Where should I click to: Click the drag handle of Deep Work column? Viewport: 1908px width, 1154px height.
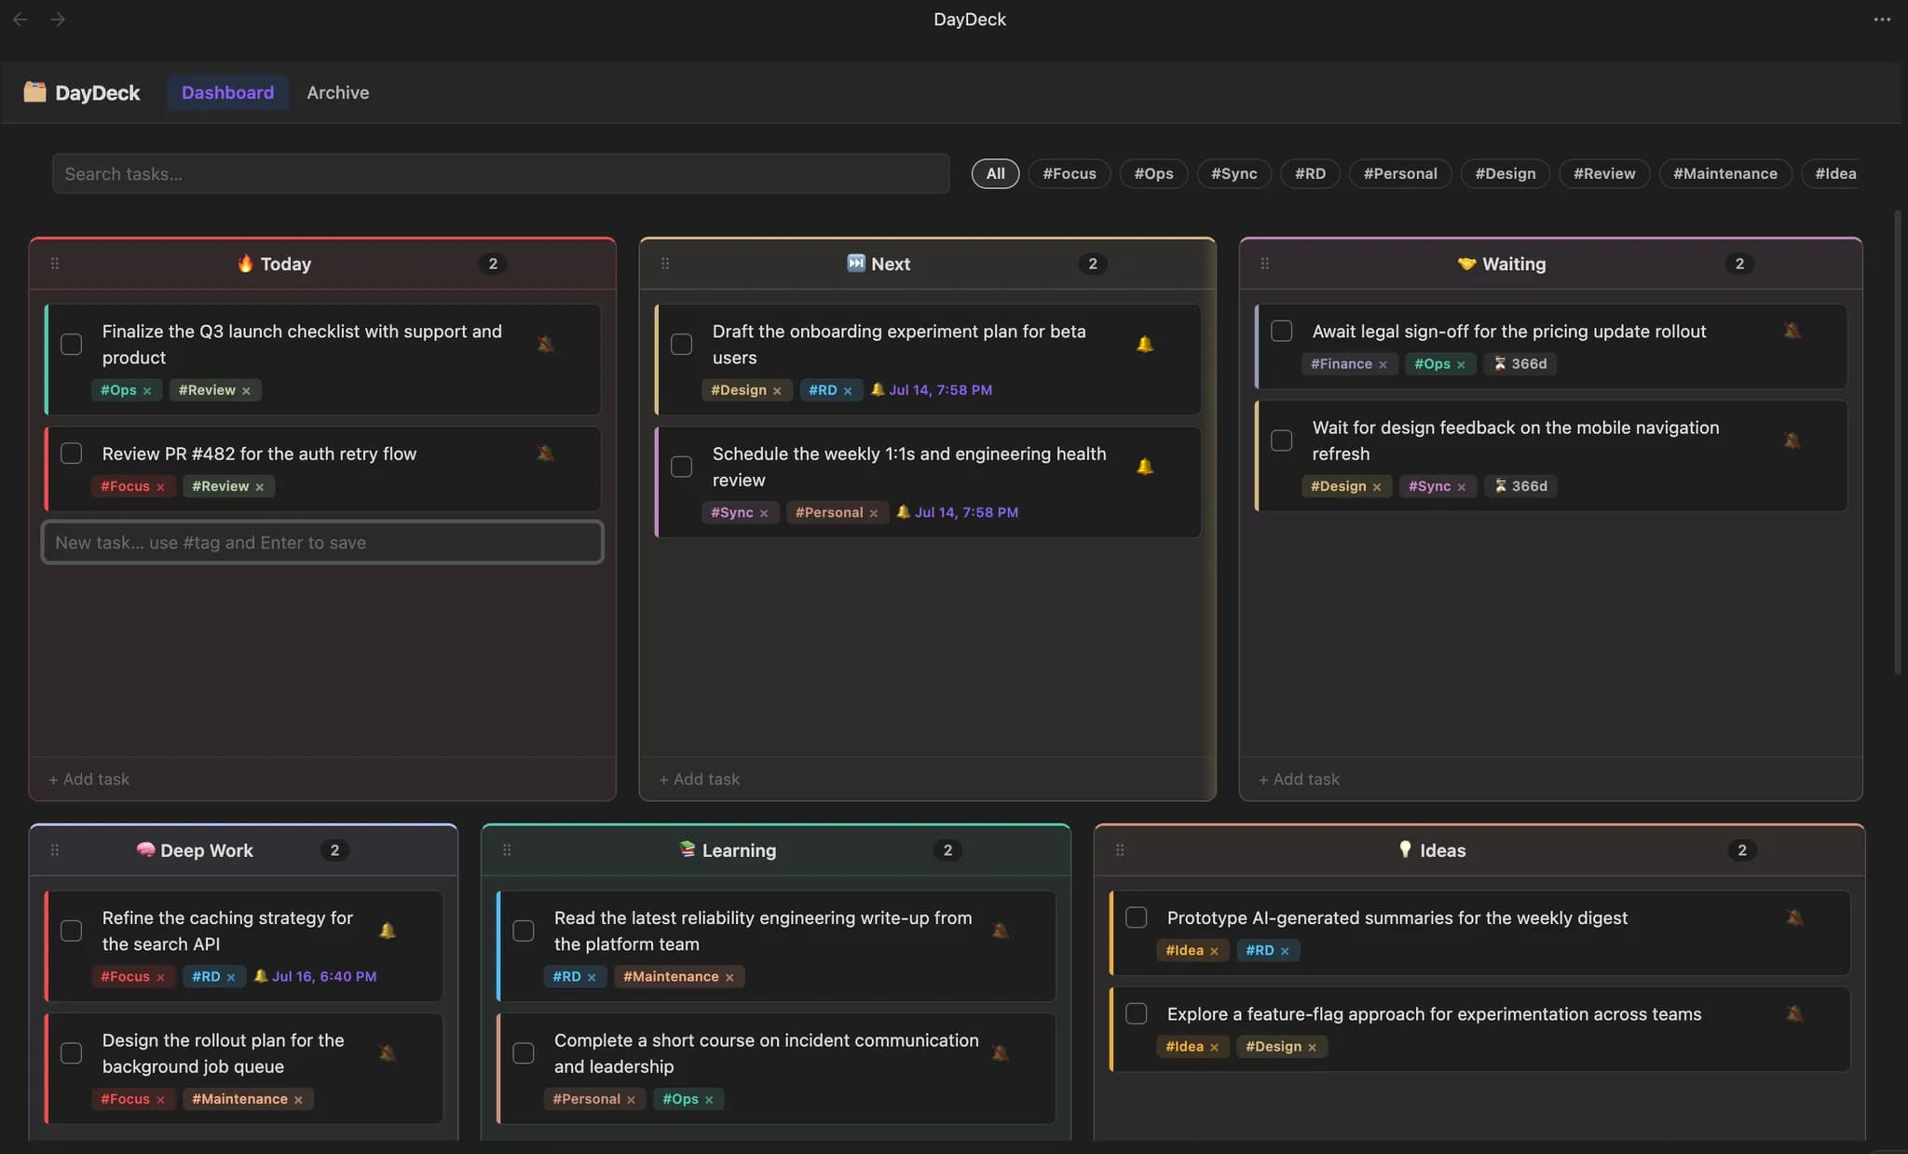click(x=55, y=850)
